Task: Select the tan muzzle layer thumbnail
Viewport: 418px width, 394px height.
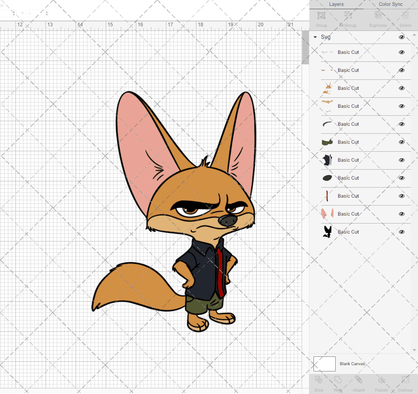Action: (x=327, y=106)
